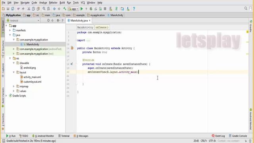Click scroll-from-source target icon in Project panel

[x=48, y=20]
